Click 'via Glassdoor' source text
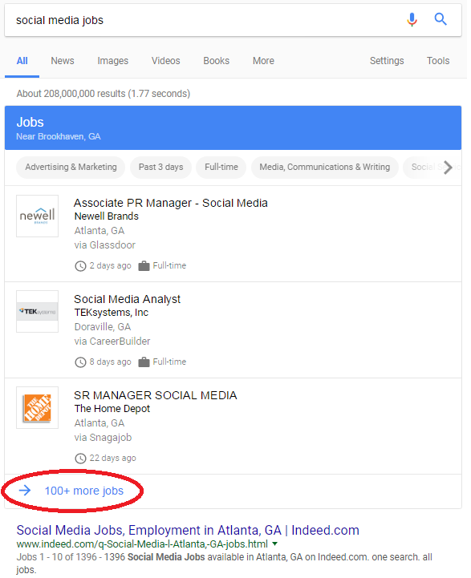This screenshot has height=578, width=471. (x=105, y=245)
